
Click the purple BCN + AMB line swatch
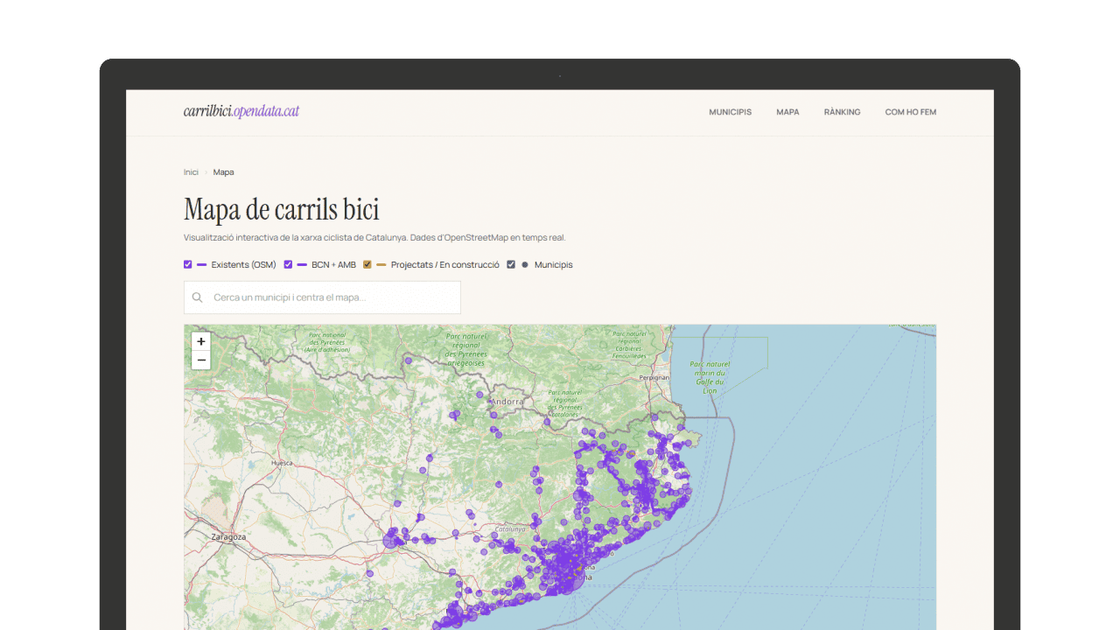click(x=302, y=264)
